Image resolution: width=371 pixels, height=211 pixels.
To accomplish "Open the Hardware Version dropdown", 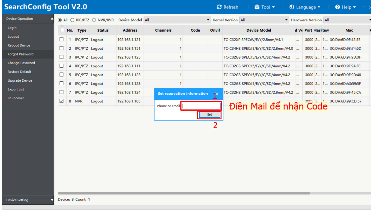I will point(347,20).
